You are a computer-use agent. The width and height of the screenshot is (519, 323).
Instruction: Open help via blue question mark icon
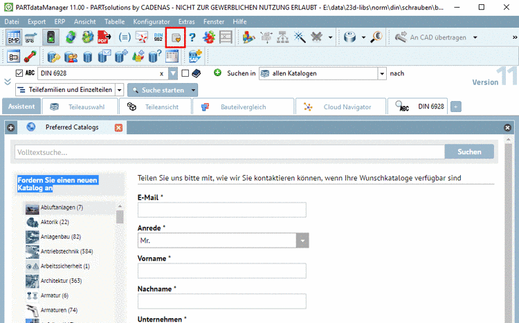coord(192,37)
